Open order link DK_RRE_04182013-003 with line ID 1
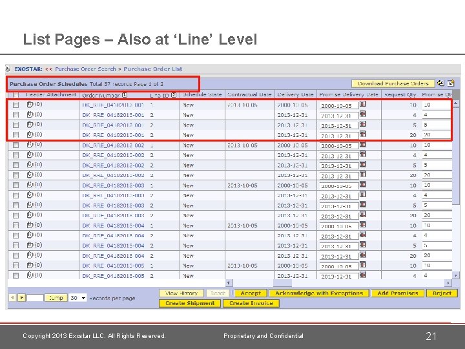This screenshot has width=465, height=349. (x=113, y=185)
